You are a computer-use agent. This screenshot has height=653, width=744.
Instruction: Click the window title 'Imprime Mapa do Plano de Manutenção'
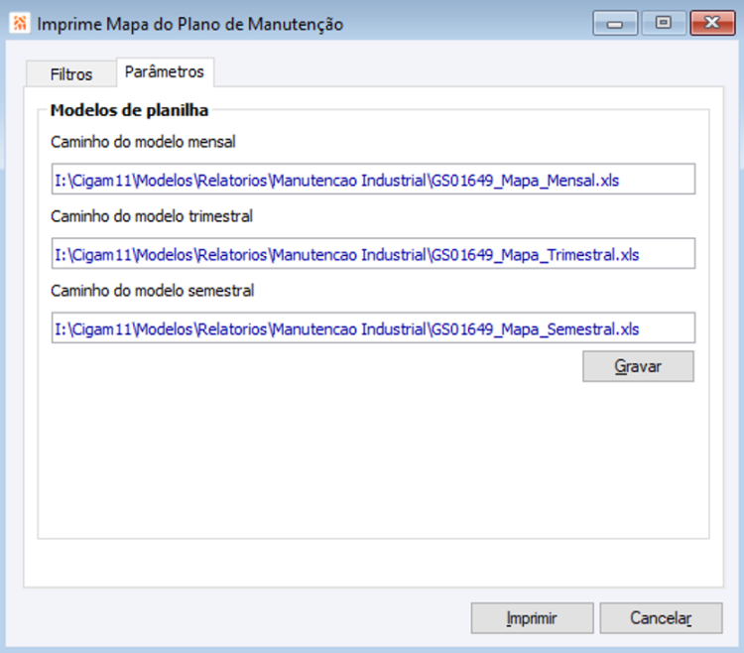(x=189, y=24)
